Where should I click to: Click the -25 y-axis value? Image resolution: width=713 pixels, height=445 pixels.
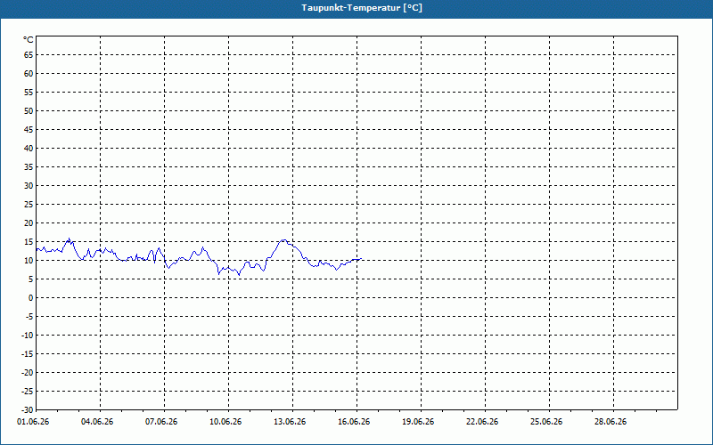[x=28, y=392]
